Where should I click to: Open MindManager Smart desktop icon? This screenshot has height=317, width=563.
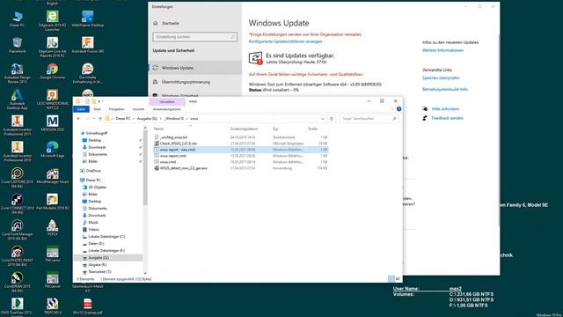pos(53,176)
